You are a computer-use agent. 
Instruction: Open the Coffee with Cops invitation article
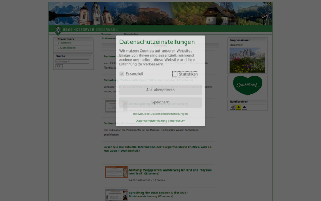click(148, 80)
